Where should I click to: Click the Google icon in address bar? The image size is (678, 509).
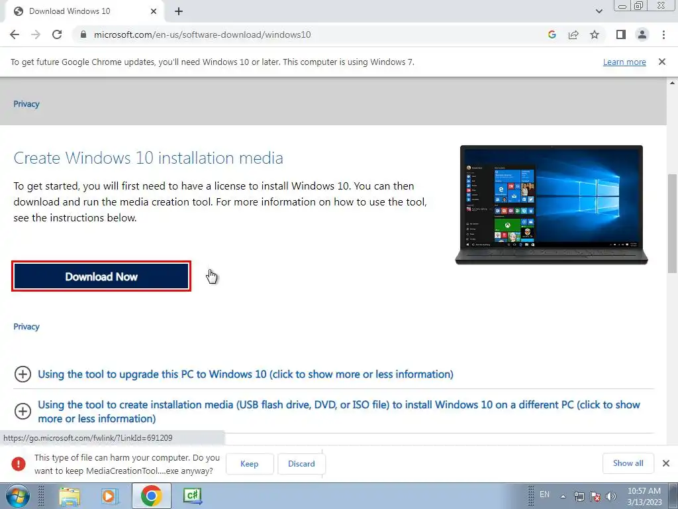[x=552, y=34]
